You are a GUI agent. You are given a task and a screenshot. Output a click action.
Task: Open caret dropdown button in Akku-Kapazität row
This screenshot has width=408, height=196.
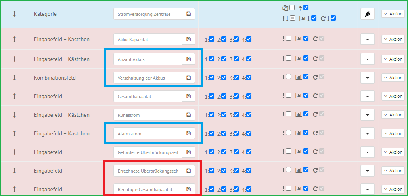[368, 39]
